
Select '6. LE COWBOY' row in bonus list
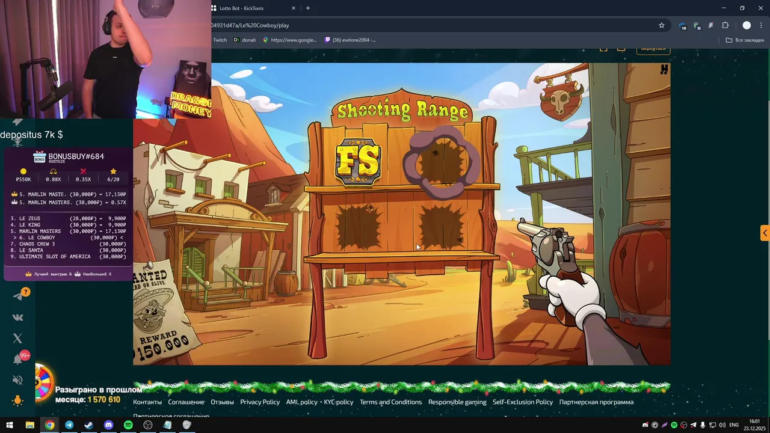coord(68,238)
